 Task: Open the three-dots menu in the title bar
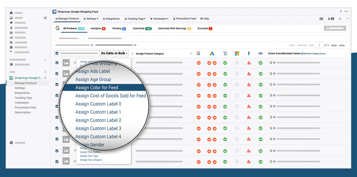click(x=346, y=11)
